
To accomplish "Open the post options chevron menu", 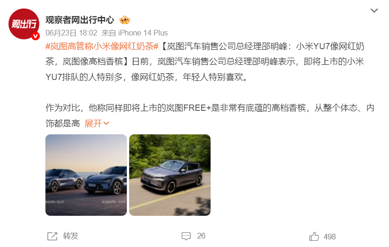I will click(x=374, y=10).
